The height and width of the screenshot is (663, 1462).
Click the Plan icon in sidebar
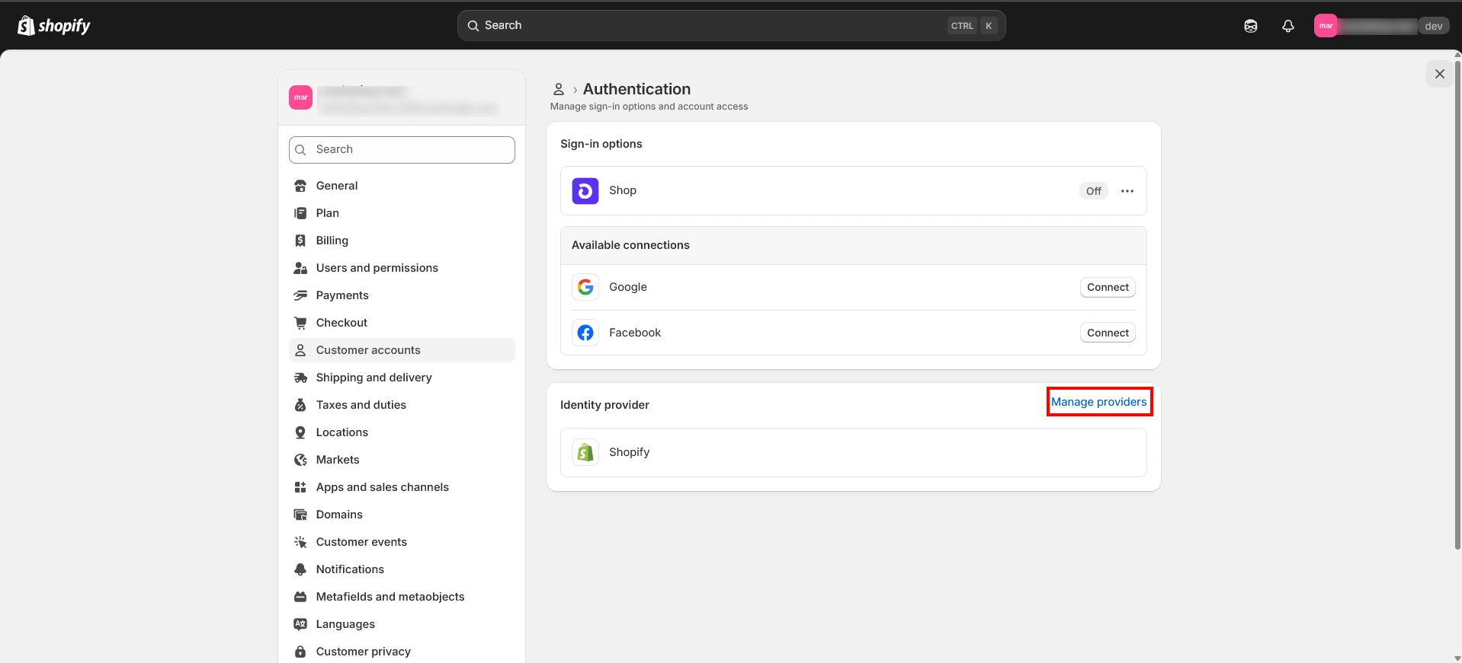[x=300, y=213]
